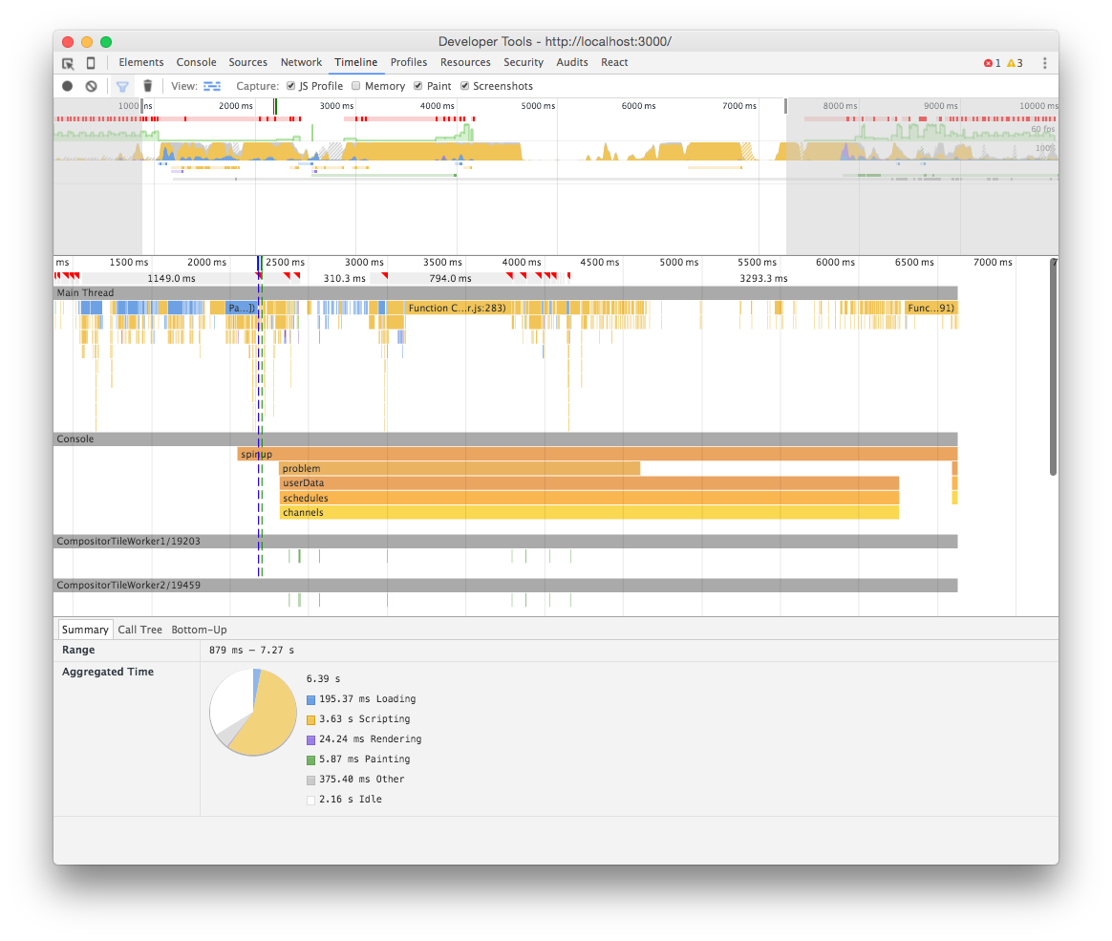Select the channels console timing bar
This screenshot has width=1112, height=941.
coord(589,513)
